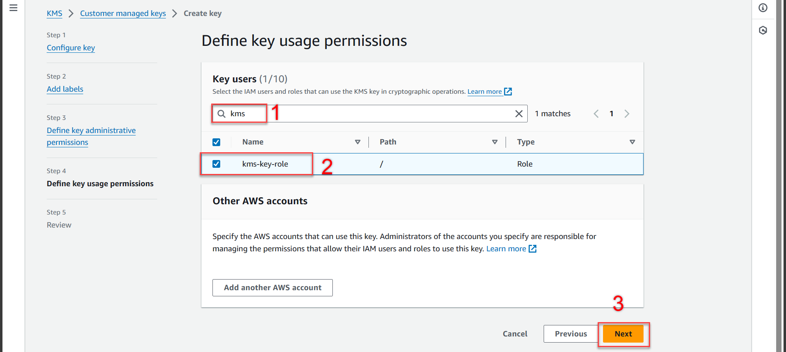Click the KMS breadcrumb link
This screenshot has width=786, height=352.
tap(54, 14)
